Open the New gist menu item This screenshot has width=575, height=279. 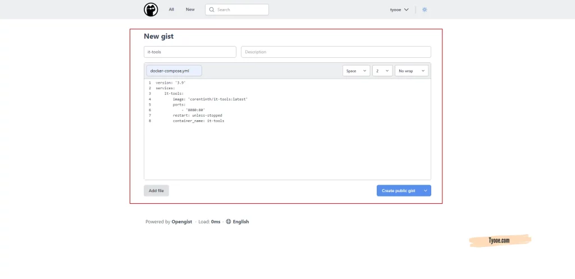(x=190, y=10)
